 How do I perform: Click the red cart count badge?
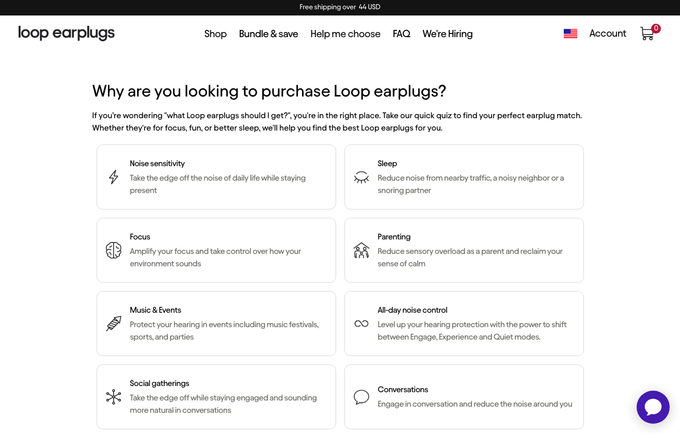656,28
